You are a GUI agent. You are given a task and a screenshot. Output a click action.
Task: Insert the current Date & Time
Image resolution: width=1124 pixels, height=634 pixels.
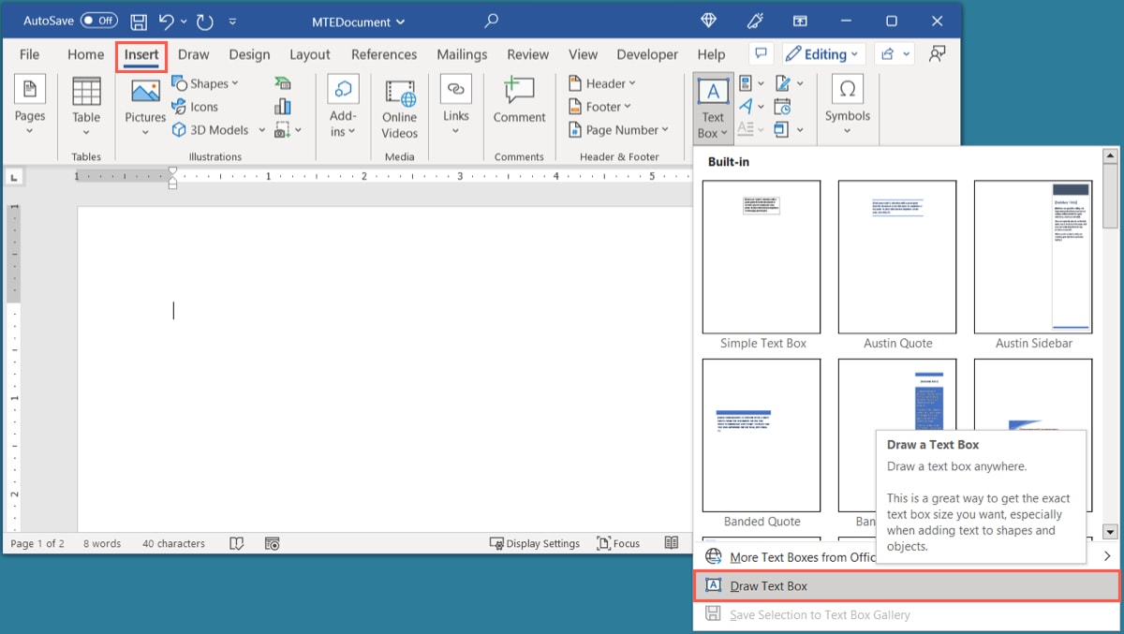tap(783, 106)
